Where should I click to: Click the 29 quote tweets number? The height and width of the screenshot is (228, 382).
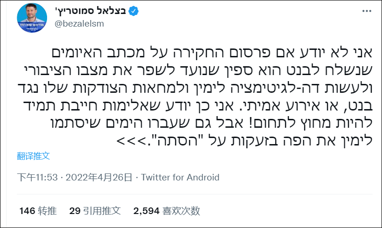(75, 211)
